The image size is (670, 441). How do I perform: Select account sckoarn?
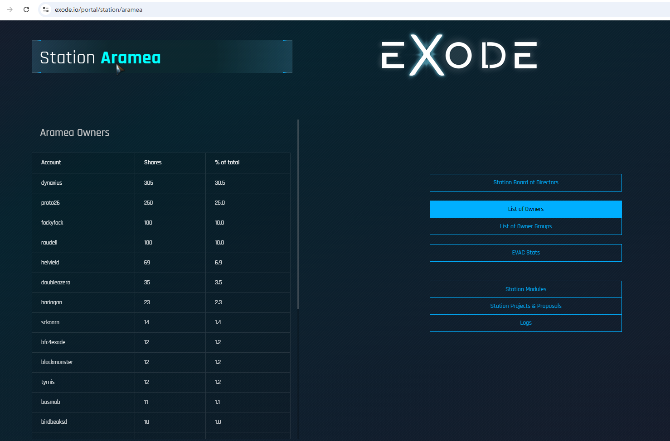[x=50, y=322]
